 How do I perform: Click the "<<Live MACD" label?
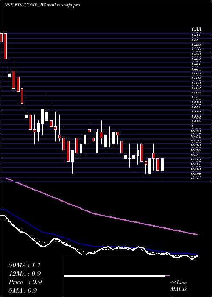click(x=179, y=286)
